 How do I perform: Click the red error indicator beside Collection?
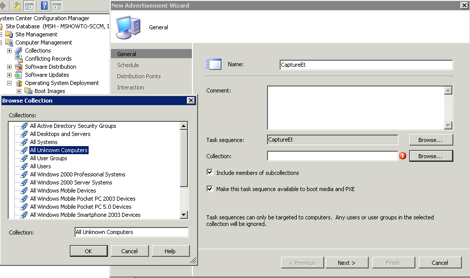403,156
